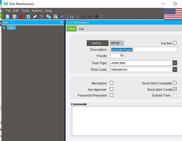The height and width of the screenshot is (141, 182).
Task: Copy with the toolbar copy icon
Action: click(x=49, y=17)
